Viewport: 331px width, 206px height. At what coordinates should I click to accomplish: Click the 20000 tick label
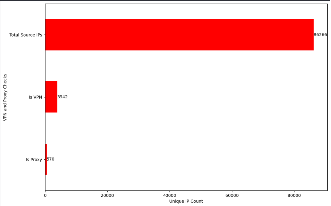coord(107,195)
